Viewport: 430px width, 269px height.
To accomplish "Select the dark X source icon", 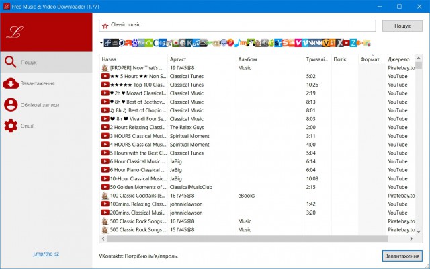I will point(340,43).
